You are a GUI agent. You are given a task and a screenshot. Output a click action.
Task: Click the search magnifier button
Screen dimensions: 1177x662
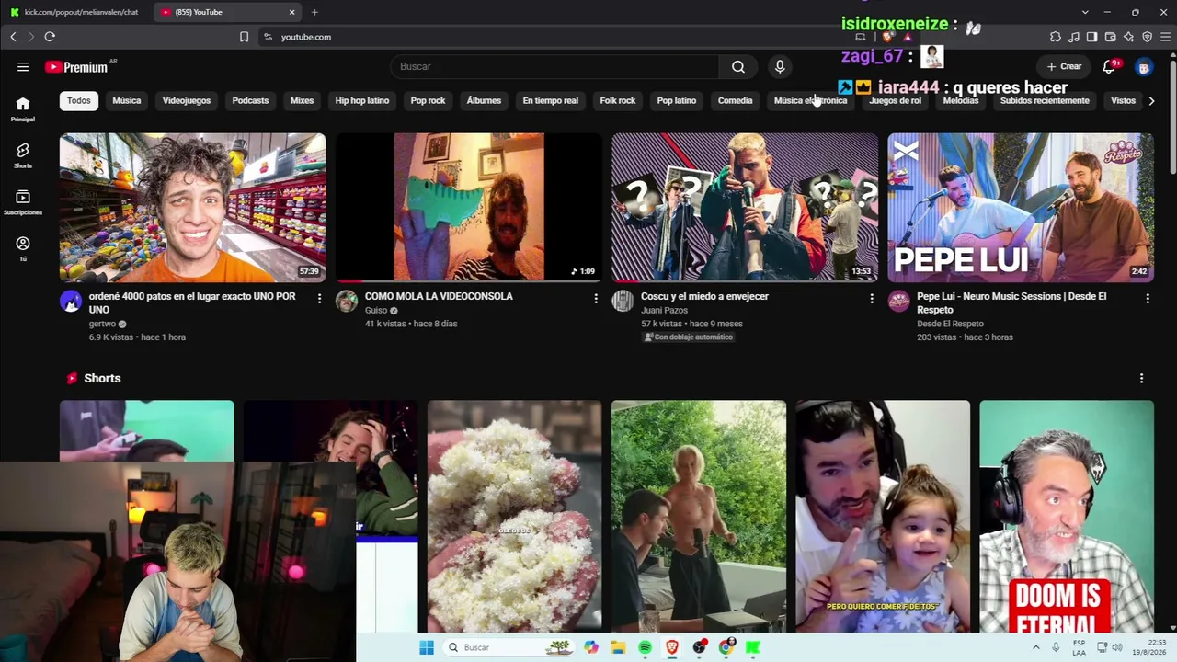738,66
